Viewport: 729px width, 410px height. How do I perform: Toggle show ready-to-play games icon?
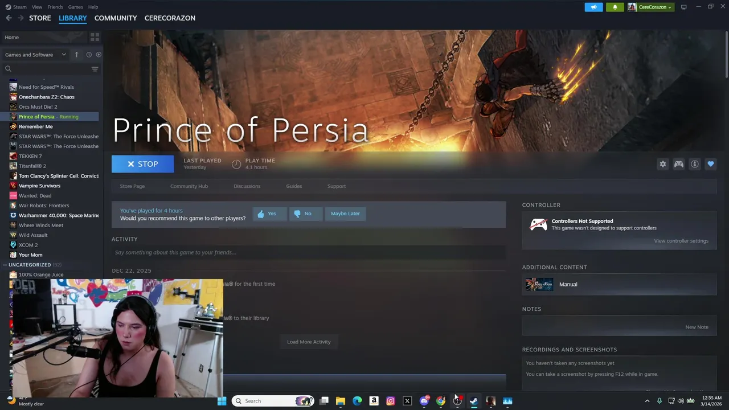99,55
